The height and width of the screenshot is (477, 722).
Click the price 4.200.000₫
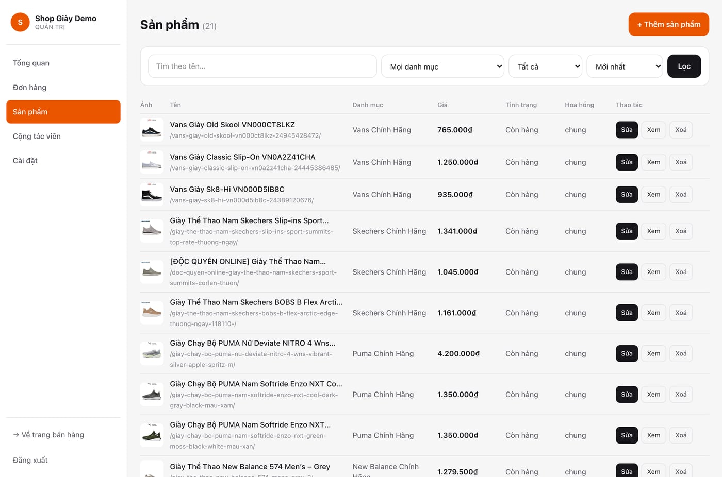pyautogui.click(x=458, y=353)
